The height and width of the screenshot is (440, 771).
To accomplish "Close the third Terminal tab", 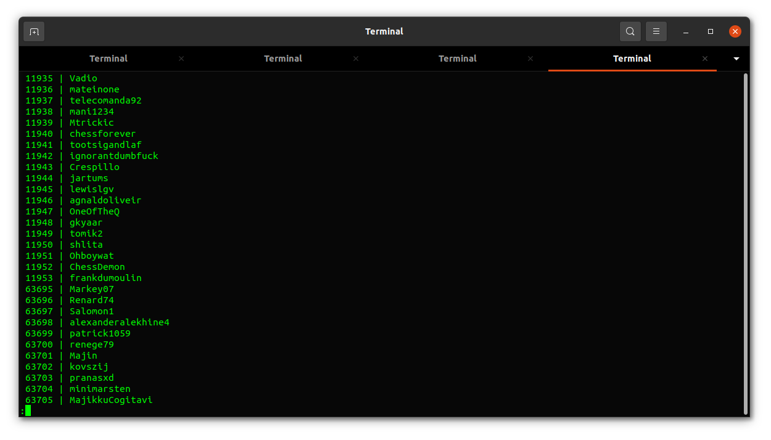I will (530, 59).
